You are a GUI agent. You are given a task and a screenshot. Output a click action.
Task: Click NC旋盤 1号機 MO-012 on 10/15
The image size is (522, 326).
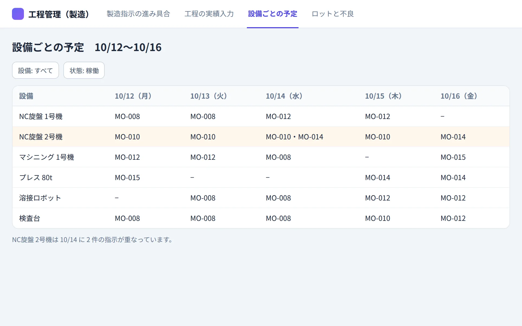[x=377, y=116]
